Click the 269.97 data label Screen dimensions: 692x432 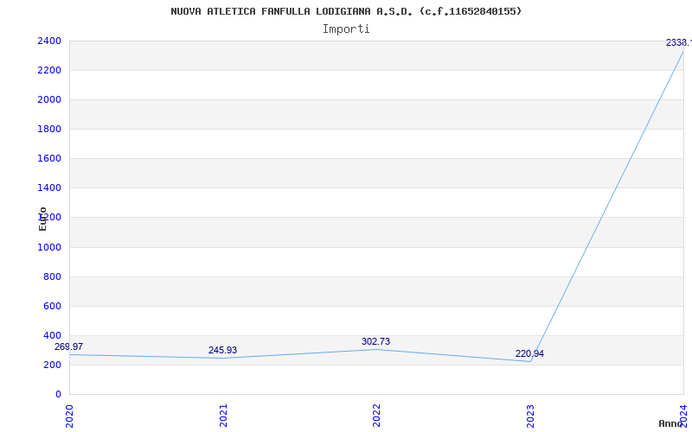pyautogui.click(x=68, y=347)
